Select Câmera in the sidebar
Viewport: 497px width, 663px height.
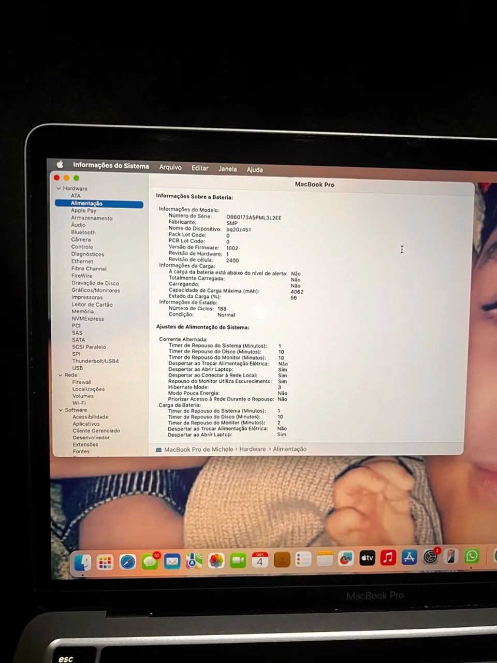point(81,239)
